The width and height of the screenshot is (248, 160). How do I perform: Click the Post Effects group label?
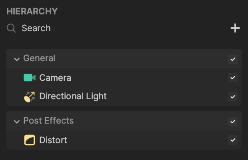(x=48, y=121)
